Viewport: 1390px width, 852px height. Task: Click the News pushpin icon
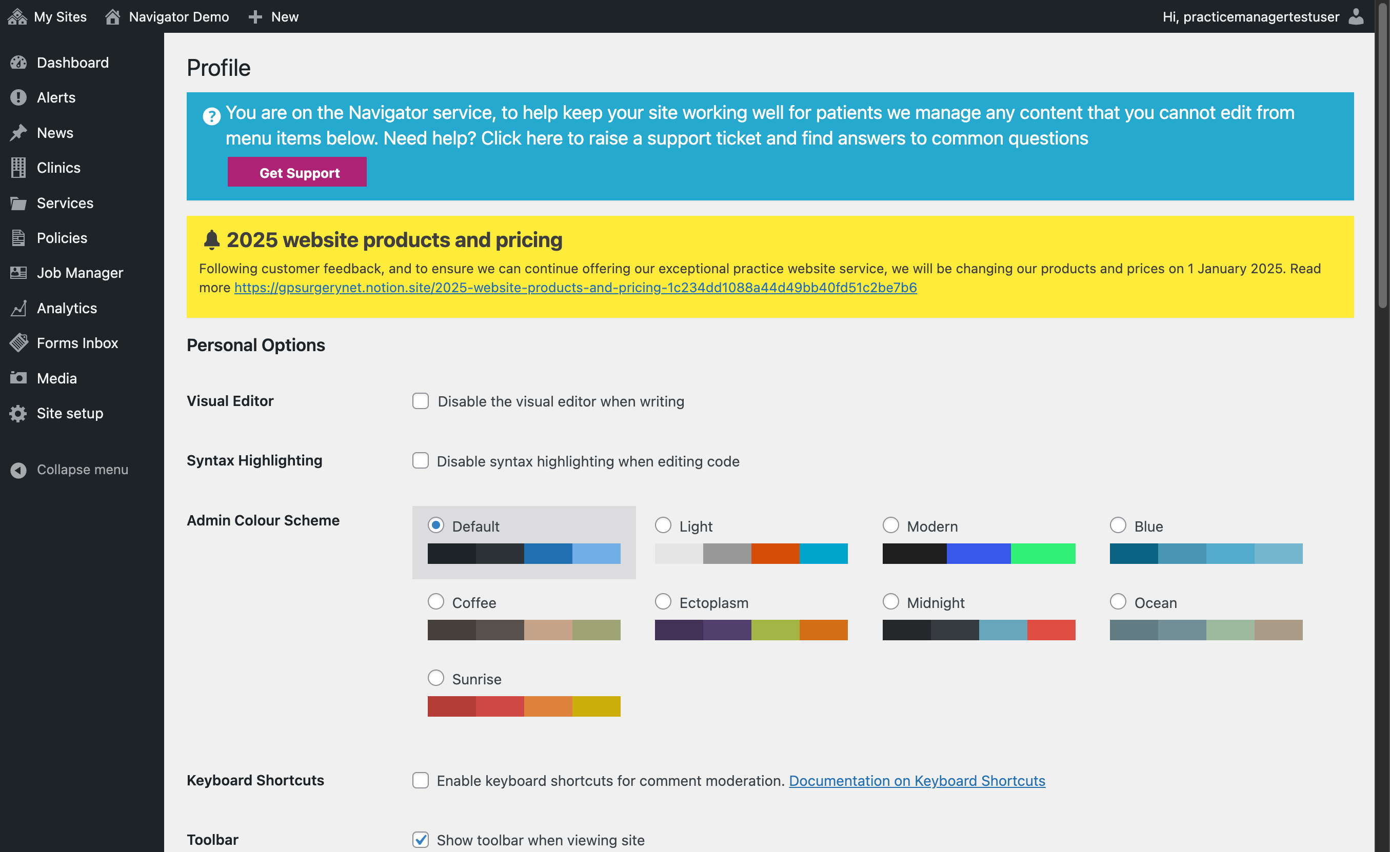point(18,132)
